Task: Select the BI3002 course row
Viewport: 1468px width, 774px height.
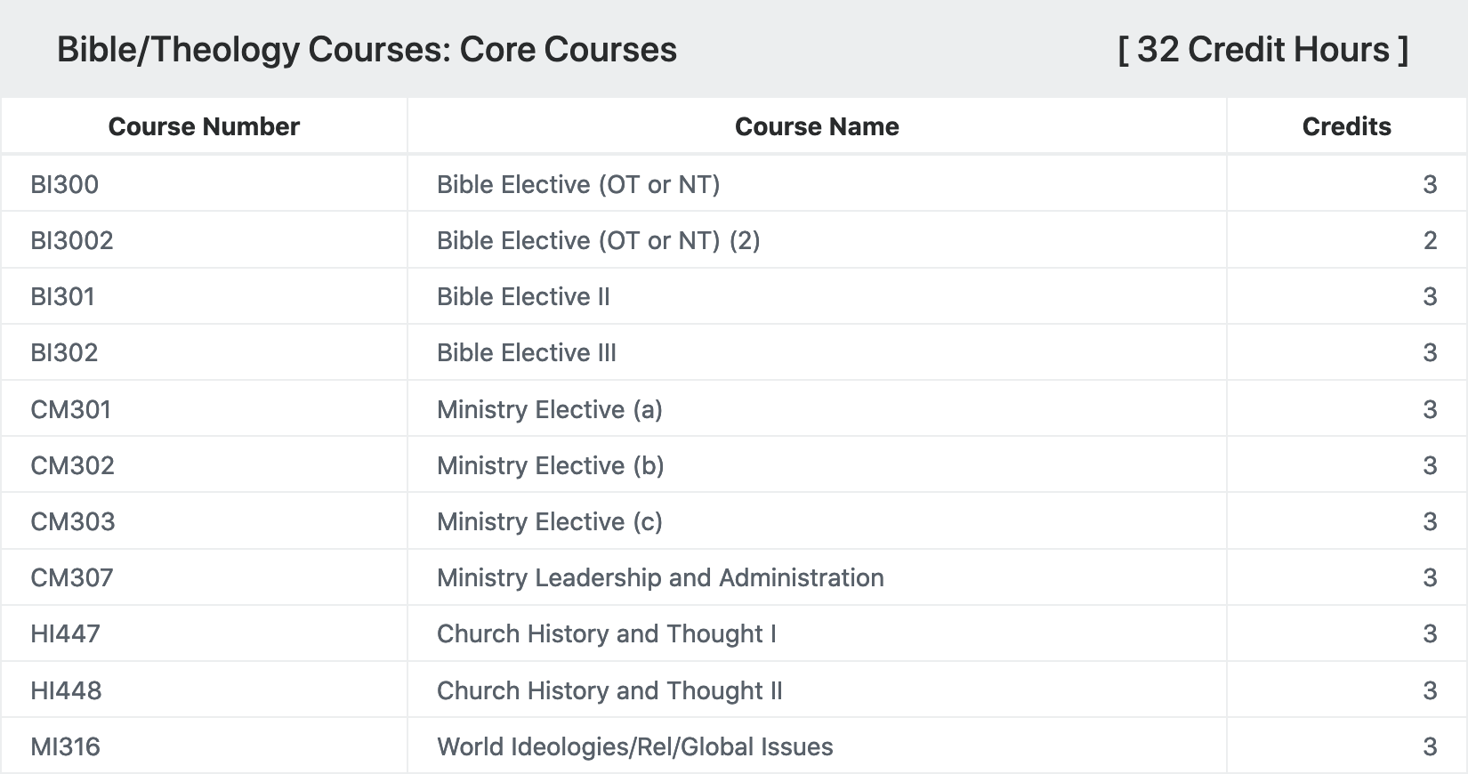Action: (734, 240)
